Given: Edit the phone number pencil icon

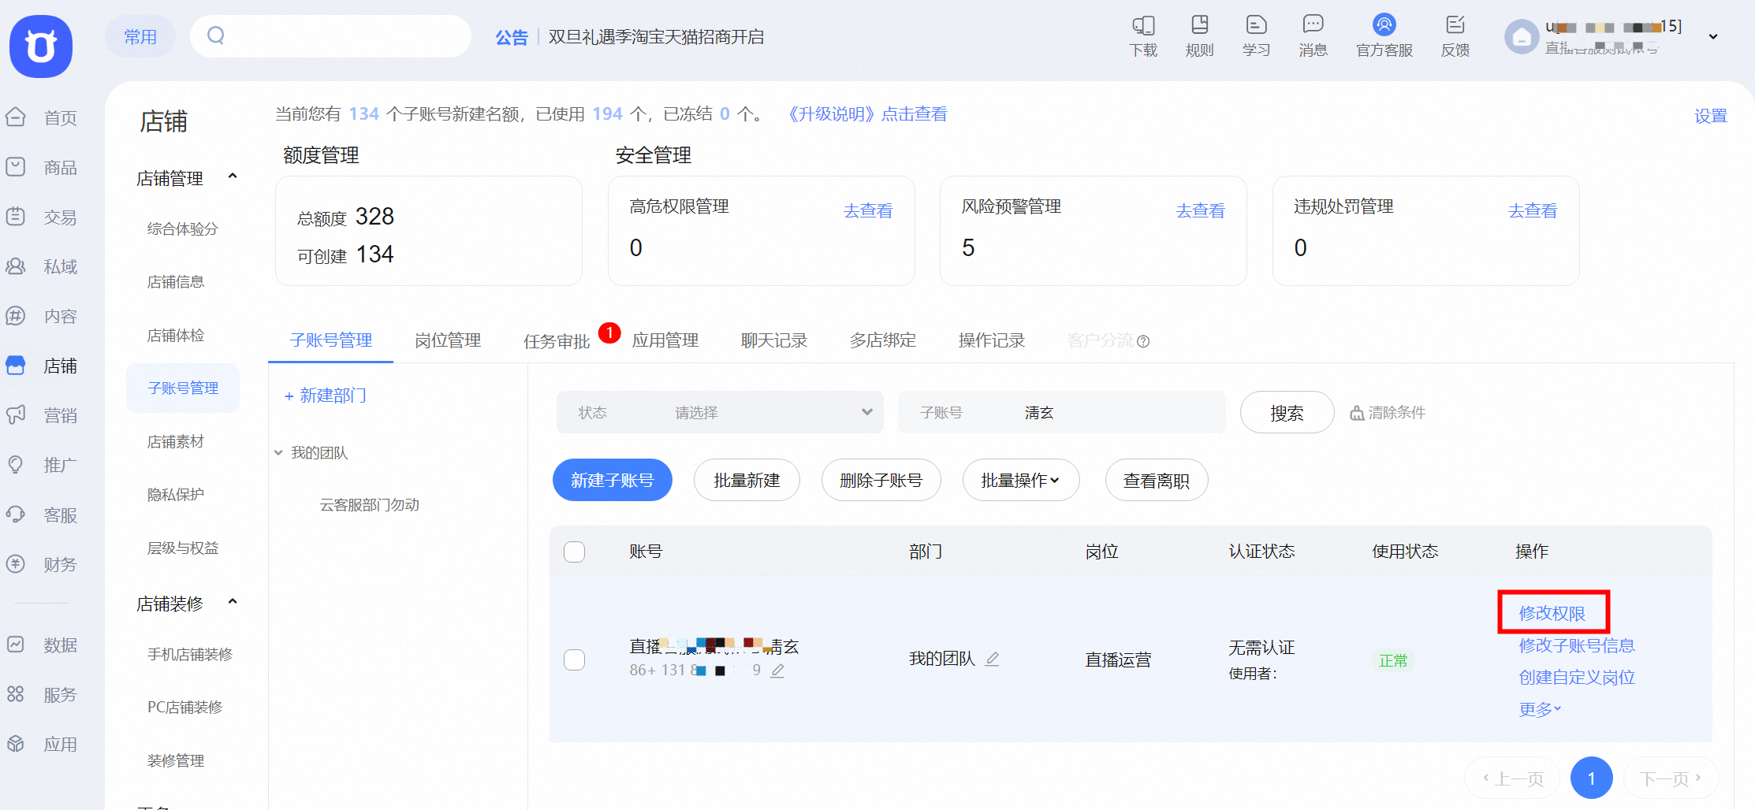Looking at the screenshot, I should [x=777, y=671].
